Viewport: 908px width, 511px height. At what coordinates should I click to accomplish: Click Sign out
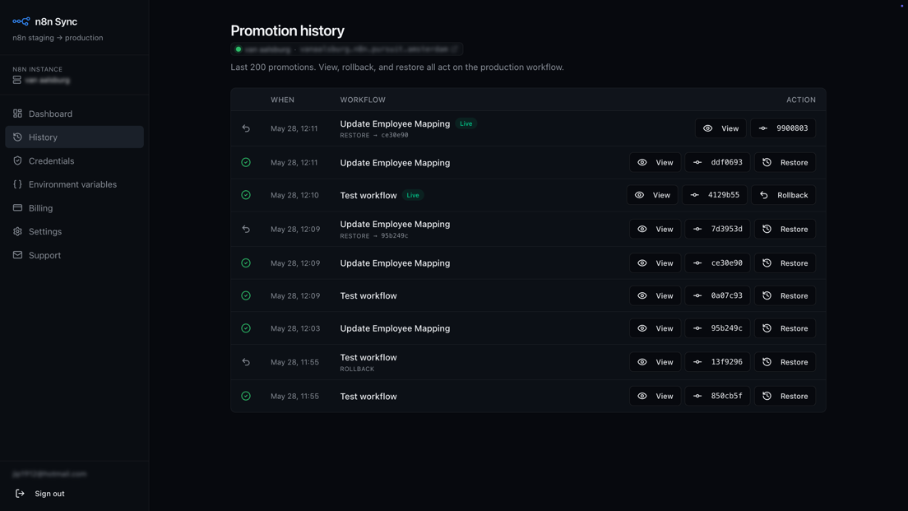[x=40, y=494]
